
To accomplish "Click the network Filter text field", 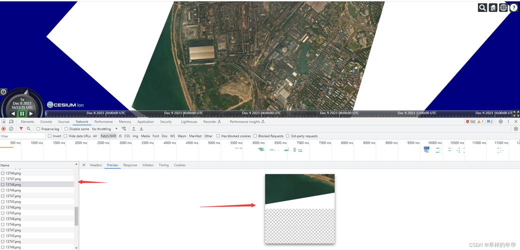I will 23,136.
